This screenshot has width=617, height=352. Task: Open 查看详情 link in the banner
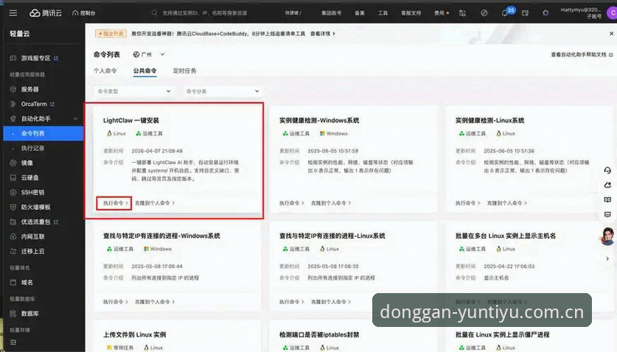pyautogui.click(x=323, y=34)
